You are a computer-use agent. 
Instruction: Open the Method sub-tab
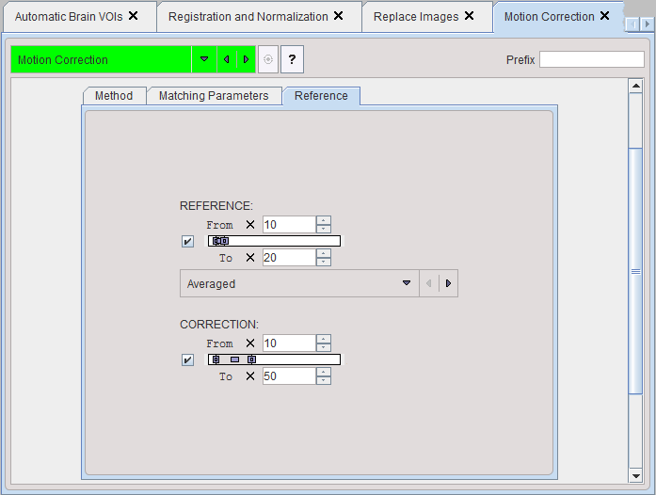(x=114, y=96)
